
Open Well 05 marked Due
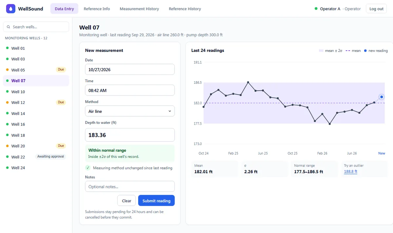pyautogui.click(x=36, y=70)
